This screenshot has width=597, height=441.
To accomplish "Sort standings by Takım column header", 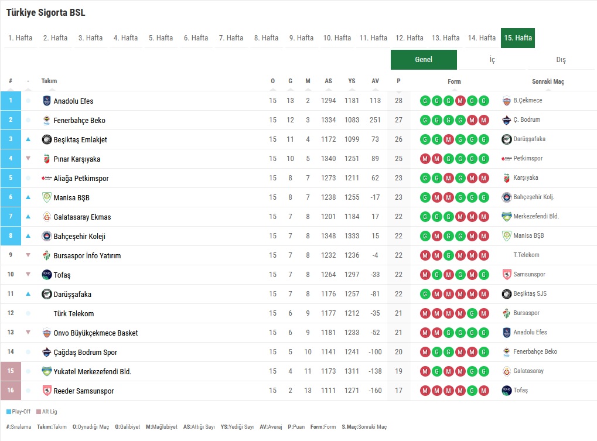I will click(x=49, y=81).
